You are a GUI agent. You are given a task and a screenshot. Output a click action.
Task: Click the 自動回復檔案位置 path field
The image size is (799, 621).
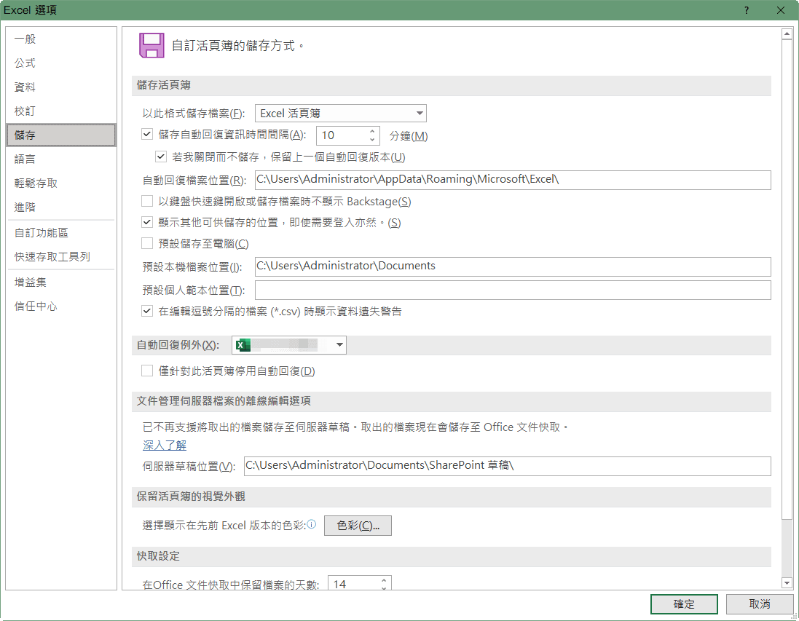coord(513,180)
